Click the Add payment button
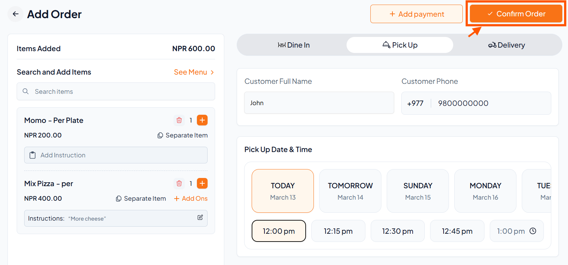Viewport: 568px width, 265px height. pos(416,14)
